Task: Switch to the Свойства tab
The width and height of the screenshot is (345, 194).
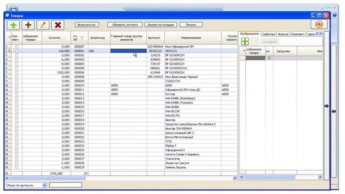Action: coord(268,34)
